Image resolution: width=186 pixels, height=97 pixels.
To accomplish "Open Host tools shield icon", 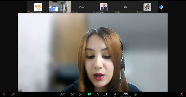I will point(98,94).
